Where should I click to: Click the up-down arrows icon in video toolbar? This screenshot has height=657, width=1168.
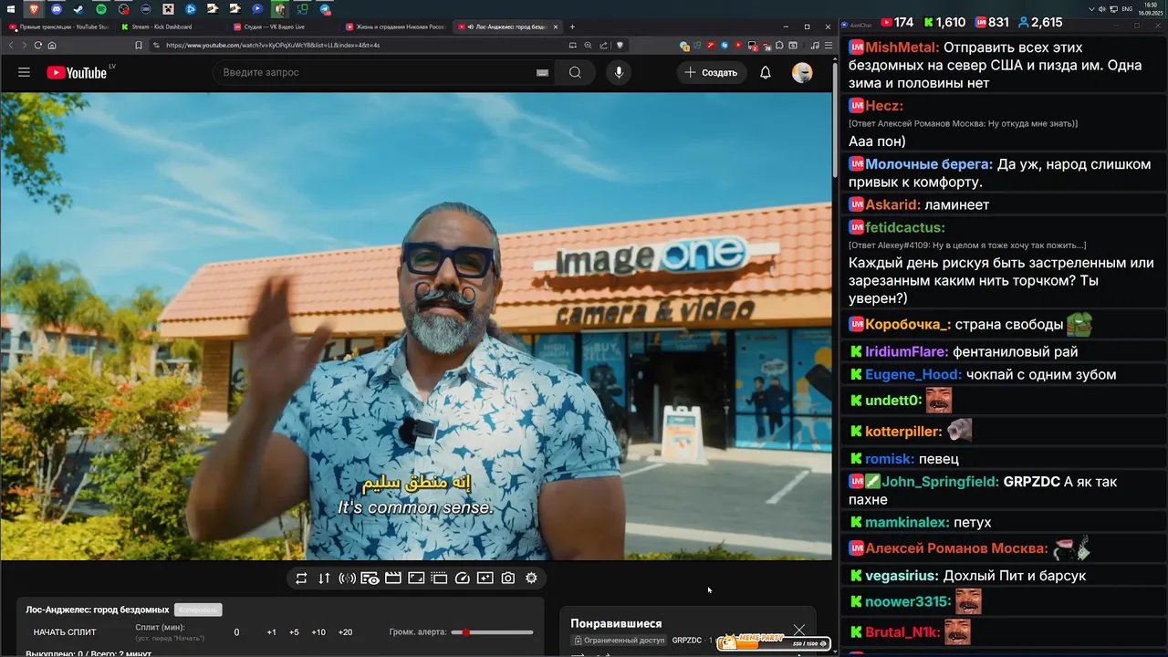coord(324,578)
